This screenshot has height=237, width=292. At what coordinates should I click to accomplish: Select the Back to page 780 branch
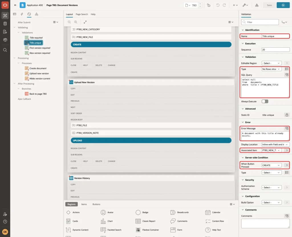[38, 94]
